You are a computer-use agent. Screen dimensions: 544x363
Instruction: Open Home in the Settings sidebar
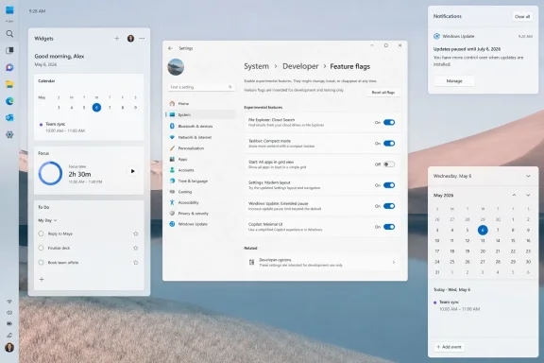tap(201, 104)
